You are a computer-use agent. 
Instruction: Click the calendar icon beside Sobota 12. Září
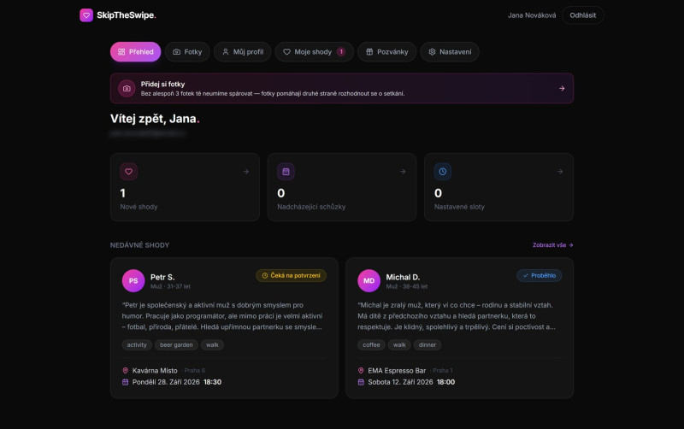tap(361, 382)
